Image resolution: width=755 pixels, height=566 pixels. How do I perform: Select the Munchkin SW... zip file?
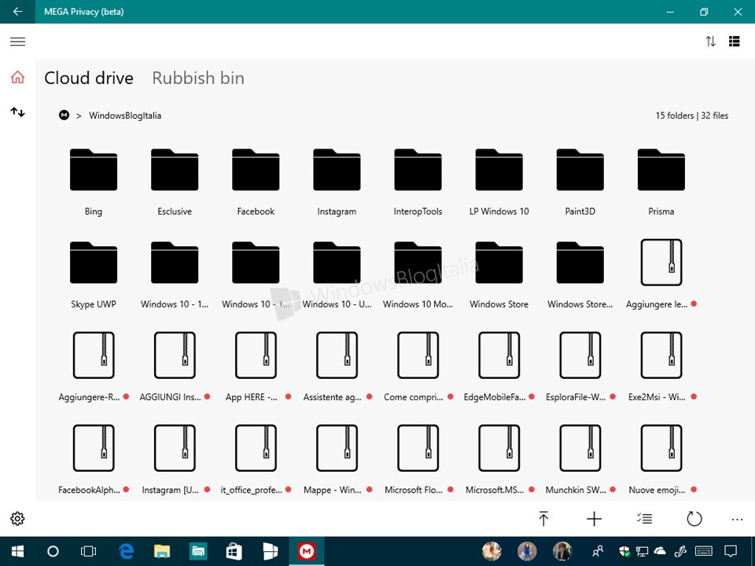[x=580, y=461]
